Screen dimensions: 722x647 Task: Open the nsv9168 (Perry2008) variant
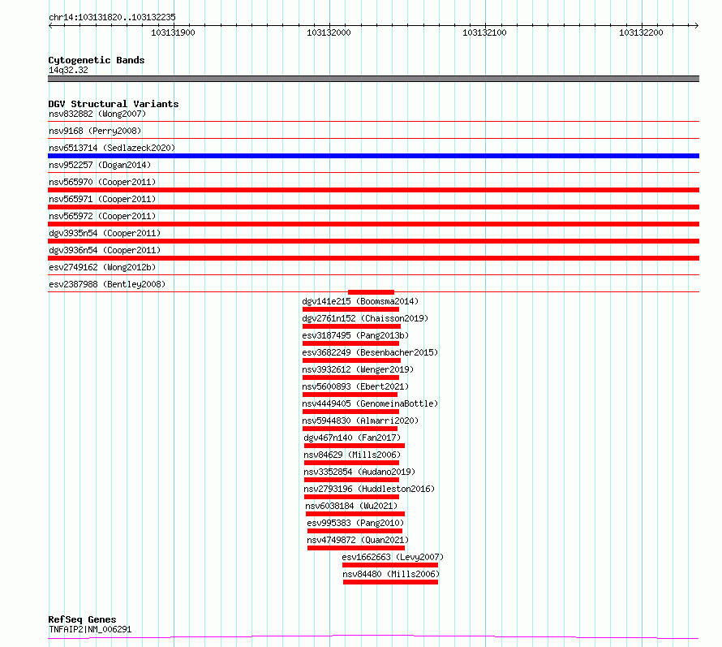[x=95, y=131]
